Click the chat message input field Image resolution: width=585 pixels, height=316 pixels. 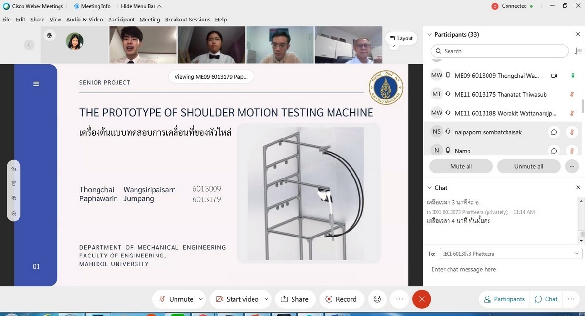point(502,269)
